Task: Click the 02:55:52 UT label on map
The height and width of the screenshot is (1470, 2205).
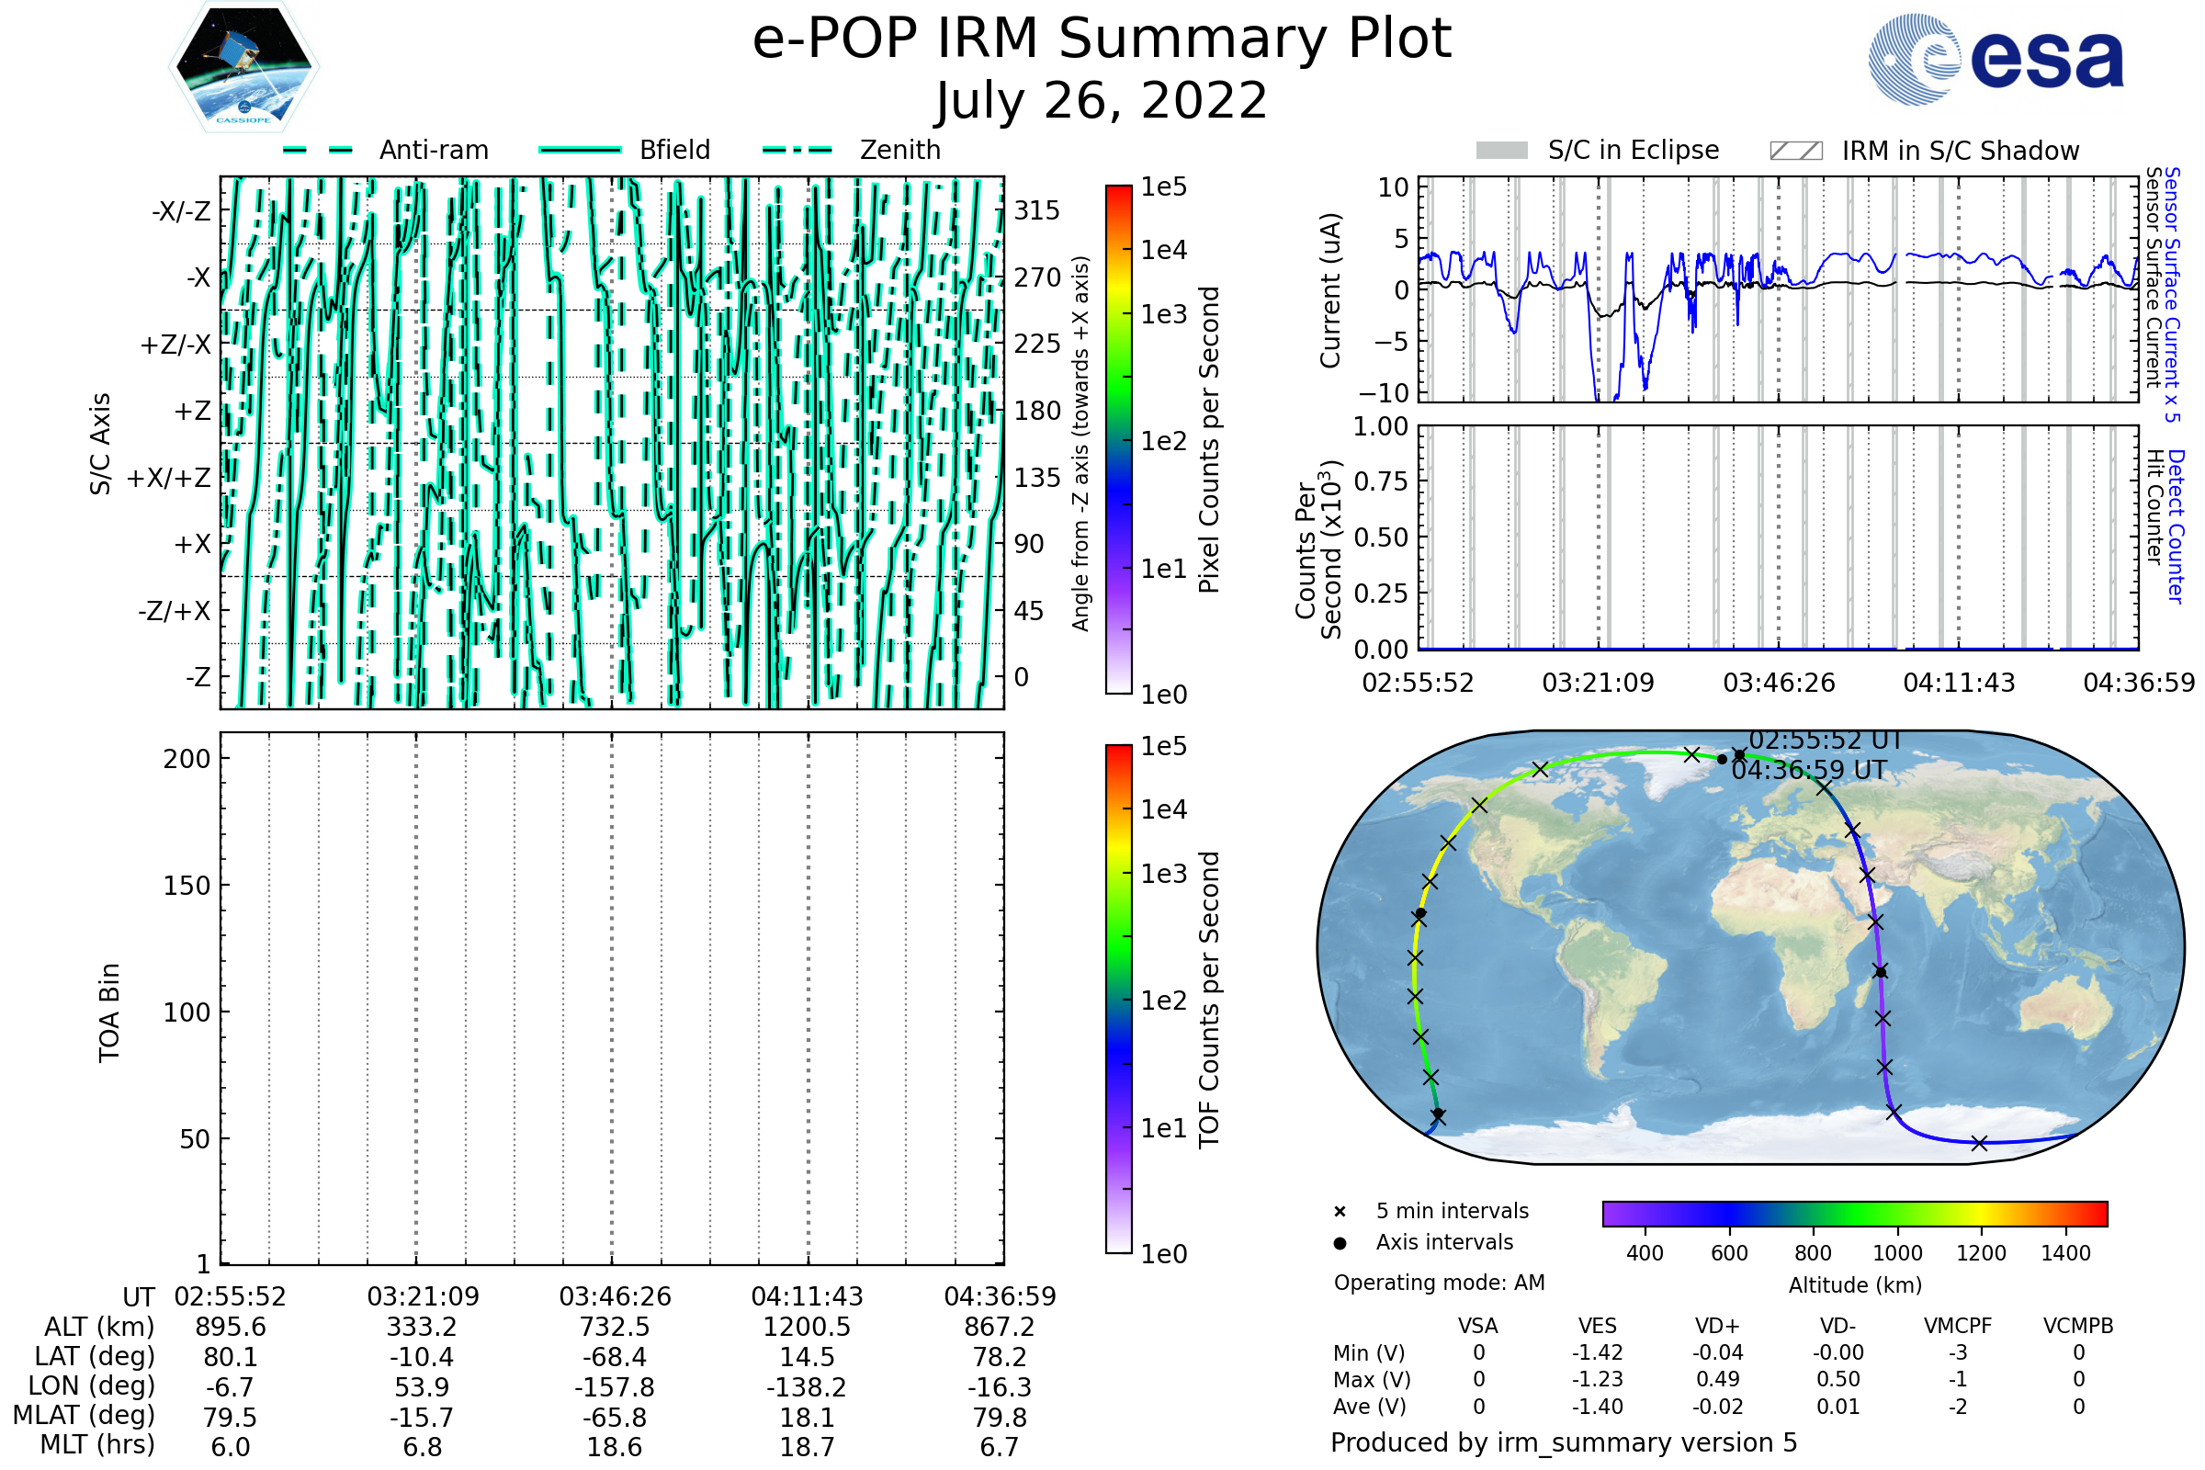Action: 1826,741
